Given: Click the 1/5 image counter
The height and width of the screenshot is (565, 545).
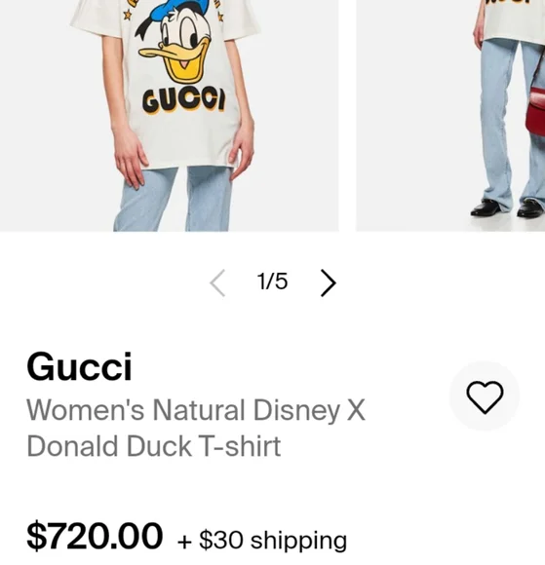Looking at the screenshot, I should point(272,282).
